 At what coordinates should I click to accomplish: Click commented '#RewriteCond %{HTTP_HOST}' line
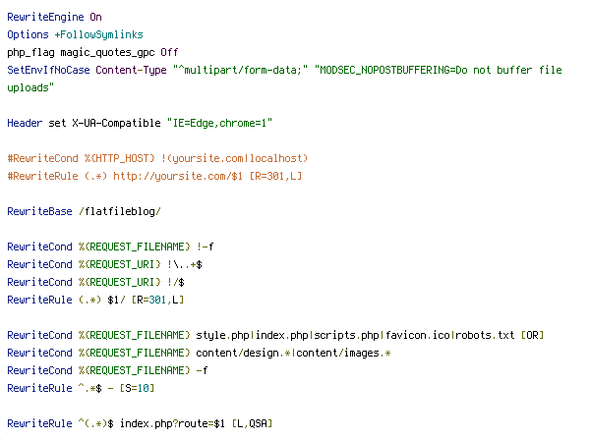coord(157,158)
